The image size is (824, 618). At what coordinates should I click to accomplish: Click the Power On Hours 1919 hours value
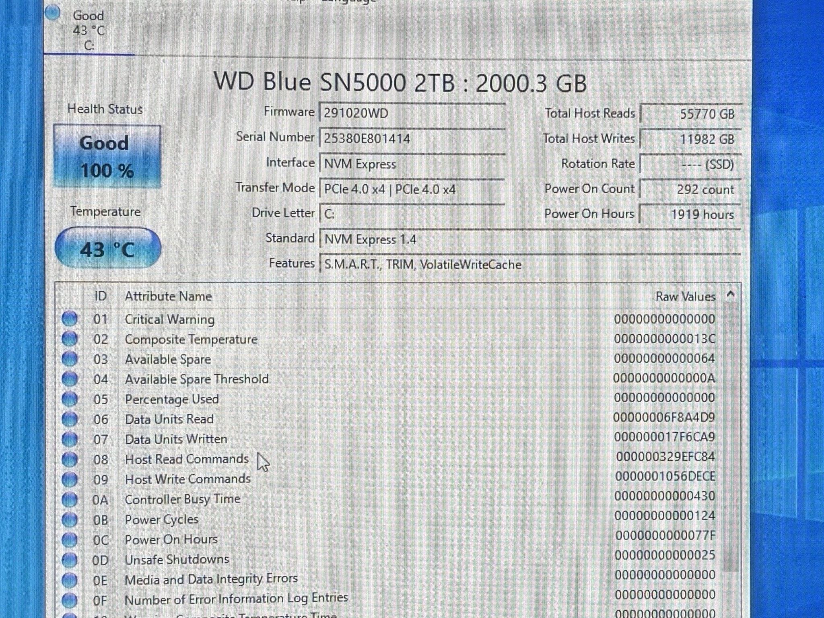coord(690,214)
